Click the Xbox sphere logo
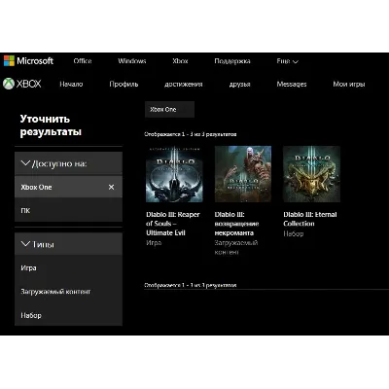Viewport: 389px width, 389px height. click(9, 84)
